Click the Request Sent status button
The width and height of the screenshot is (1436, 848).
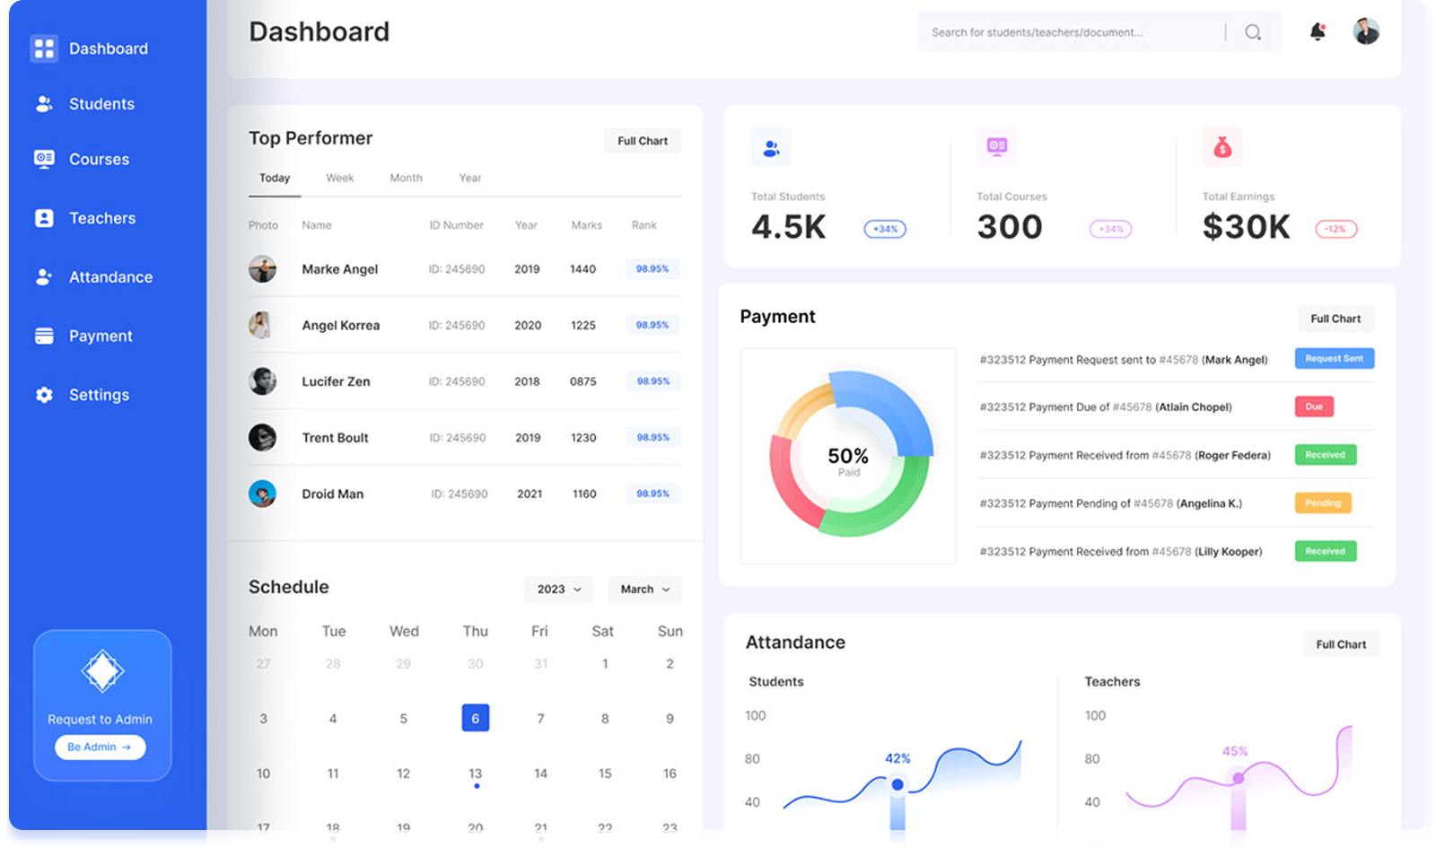[x=1334, y=358]
